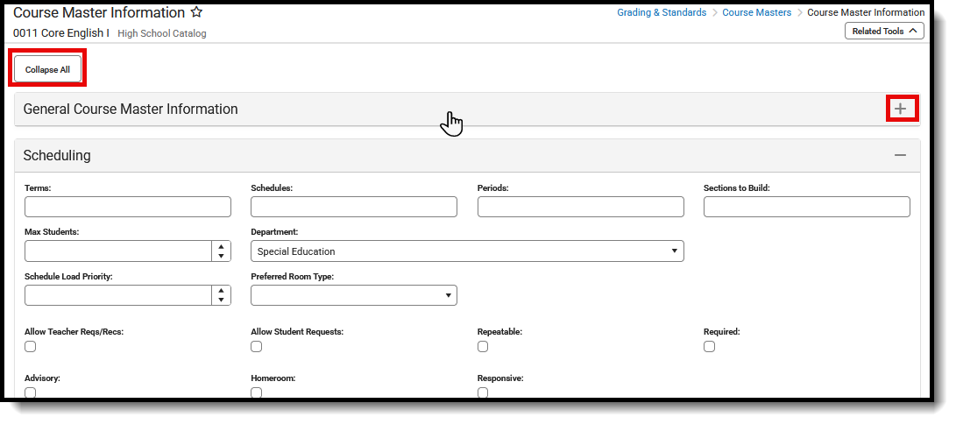Click into the Terms field

pos(128,207)
